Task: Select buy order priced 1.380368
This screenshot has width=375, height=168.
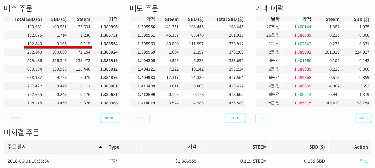Action: [109, 103]
